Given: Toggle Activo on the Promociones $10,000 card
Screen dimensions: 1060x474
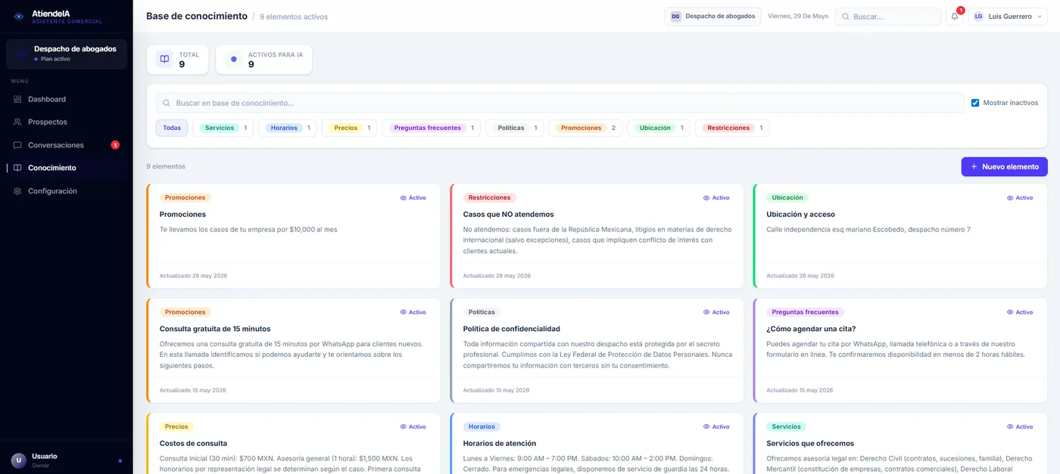Looking at the screenshot, I should click(413, 198).
